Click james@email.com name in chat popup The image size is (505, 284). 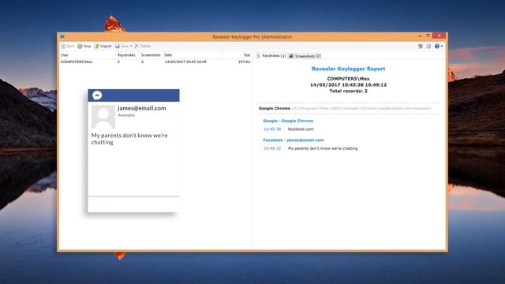[142, 108]
